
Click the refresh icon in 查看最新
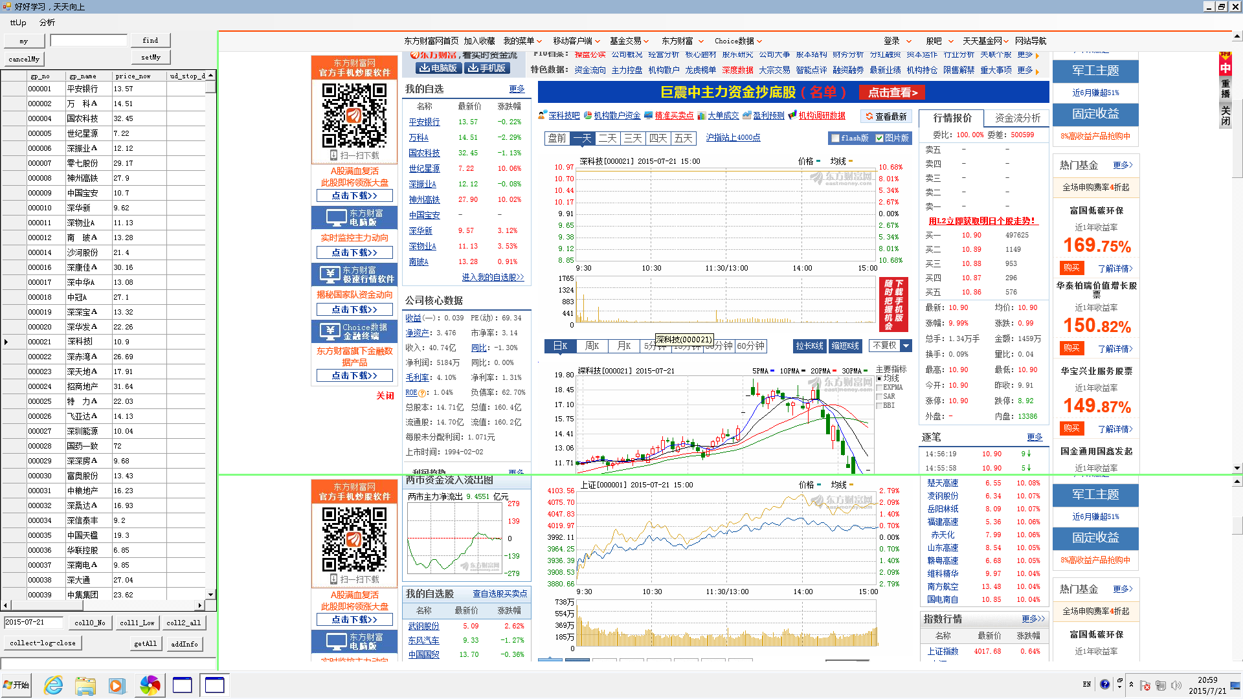tap(869, 116)
